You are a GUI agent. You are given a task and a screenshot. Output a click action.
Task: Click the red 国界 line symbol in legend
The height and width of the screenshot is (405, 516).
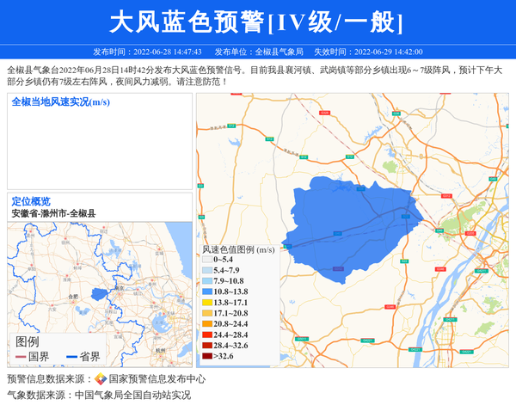coord(21,357)
